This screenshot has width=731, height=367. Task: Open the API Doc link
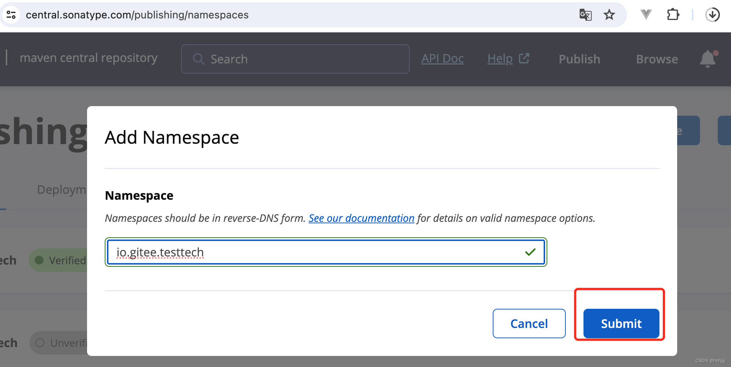tap(443, 59)
